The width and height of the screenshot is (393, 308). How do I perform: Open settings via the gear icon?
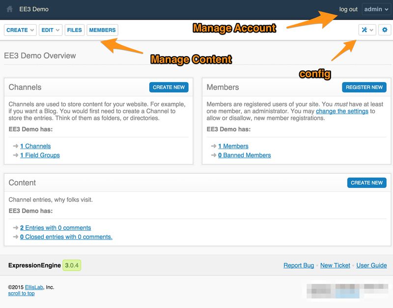tap(385, 30)
